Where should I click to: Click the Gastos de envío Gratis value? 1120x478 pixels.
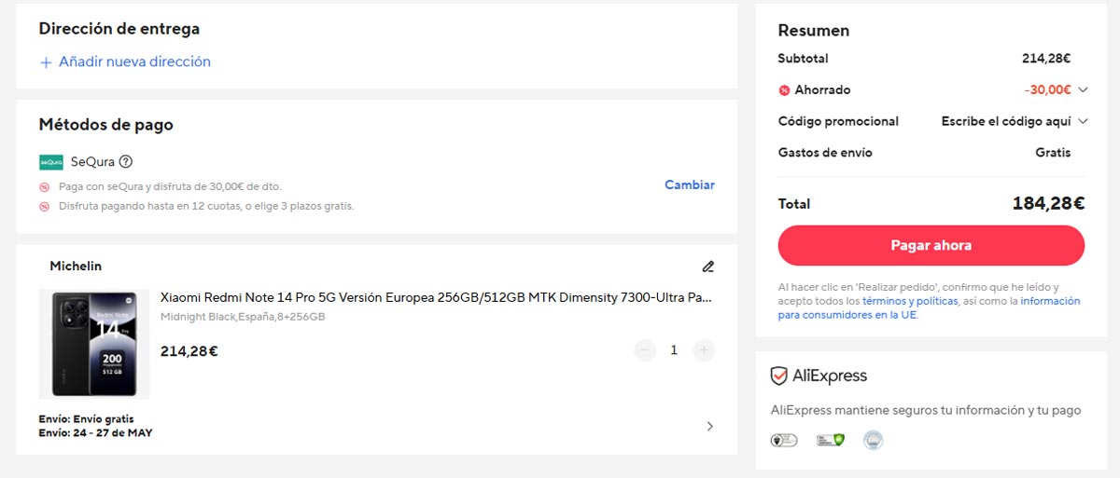click(1053, 152)
